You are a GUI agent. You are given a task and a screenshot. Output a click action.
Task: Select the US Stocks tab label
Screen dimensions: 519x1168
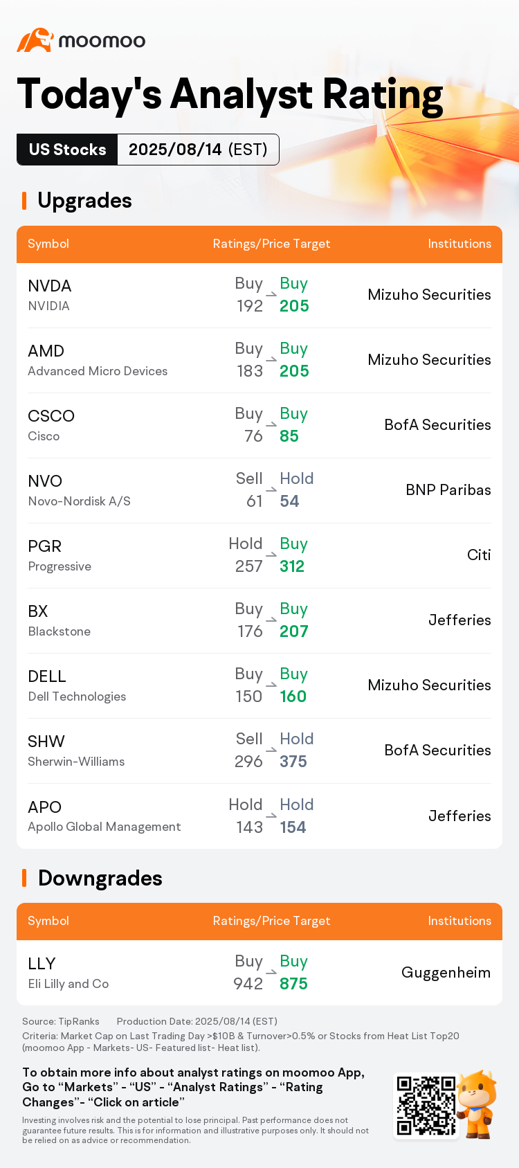tap(68, 150)
